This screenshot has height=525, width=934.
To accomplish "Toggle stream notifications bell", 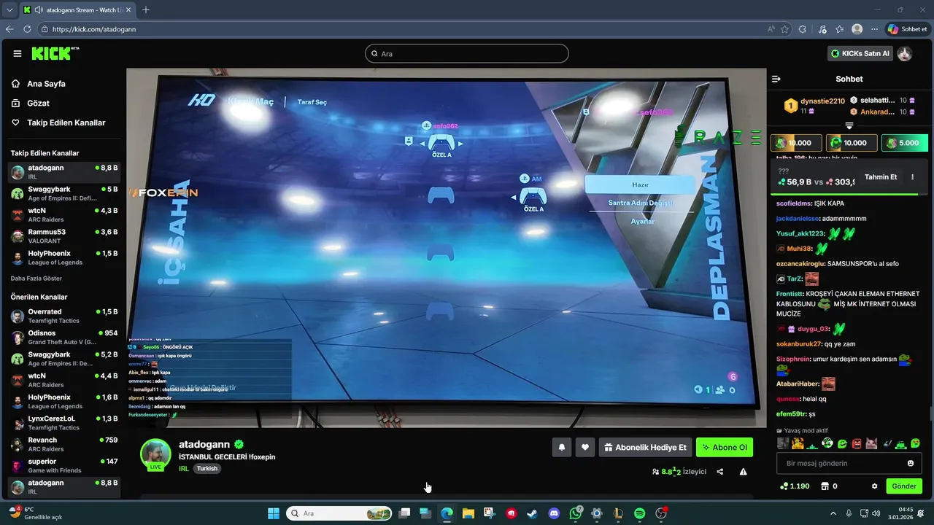I will [x=562, y=448].
